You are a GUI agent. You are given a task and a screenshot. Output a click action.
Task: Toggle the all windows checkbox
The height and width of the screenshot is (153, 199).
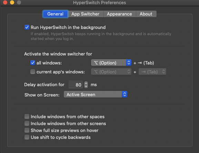33,63
